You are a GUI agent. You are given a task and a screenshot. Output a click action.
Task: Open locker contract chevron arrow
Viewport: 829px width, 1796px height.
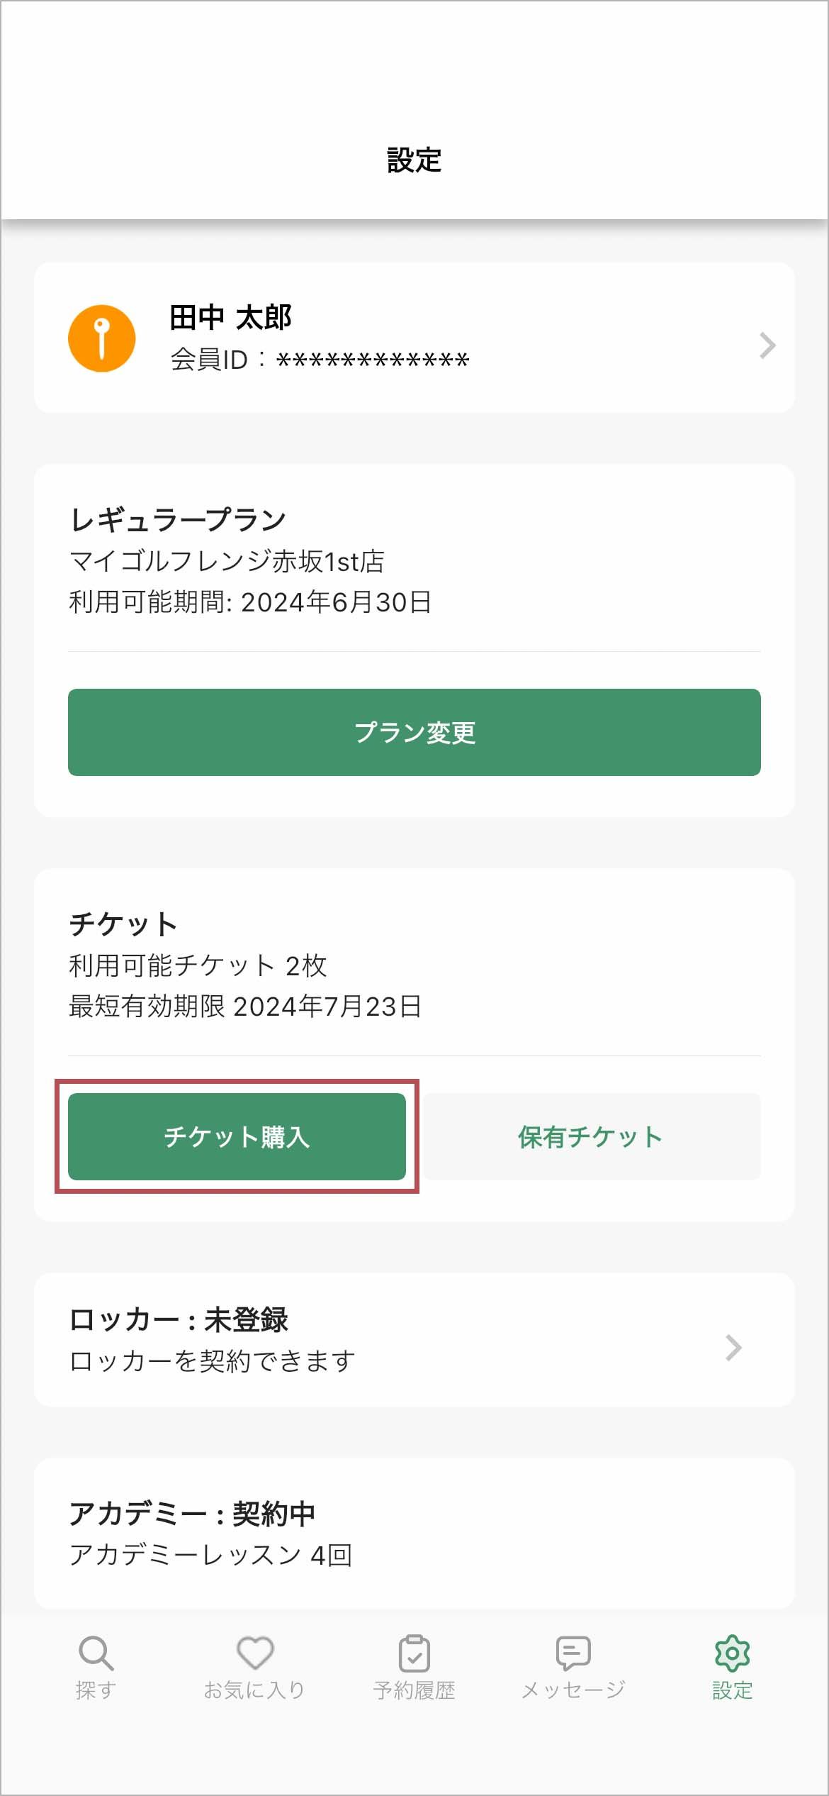click(x=734, y=1348)
